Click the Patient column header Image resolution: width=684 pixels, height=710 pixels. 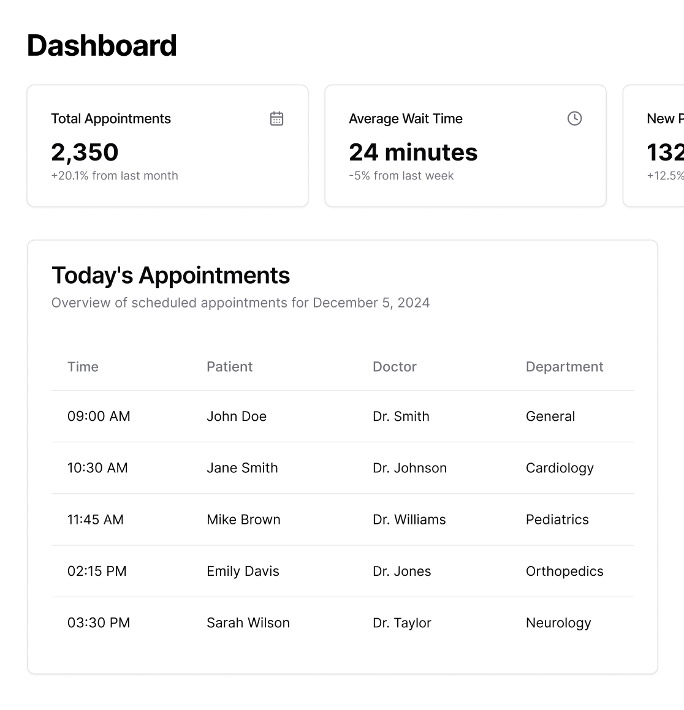(229, 367)
